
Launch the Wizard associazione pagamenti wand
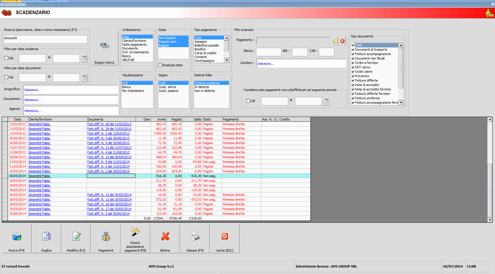coord(135,232)
